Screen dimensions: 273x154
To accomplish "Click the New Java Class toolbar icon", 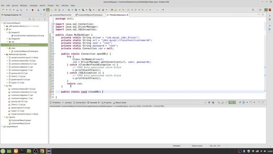I will coord(103,10).
